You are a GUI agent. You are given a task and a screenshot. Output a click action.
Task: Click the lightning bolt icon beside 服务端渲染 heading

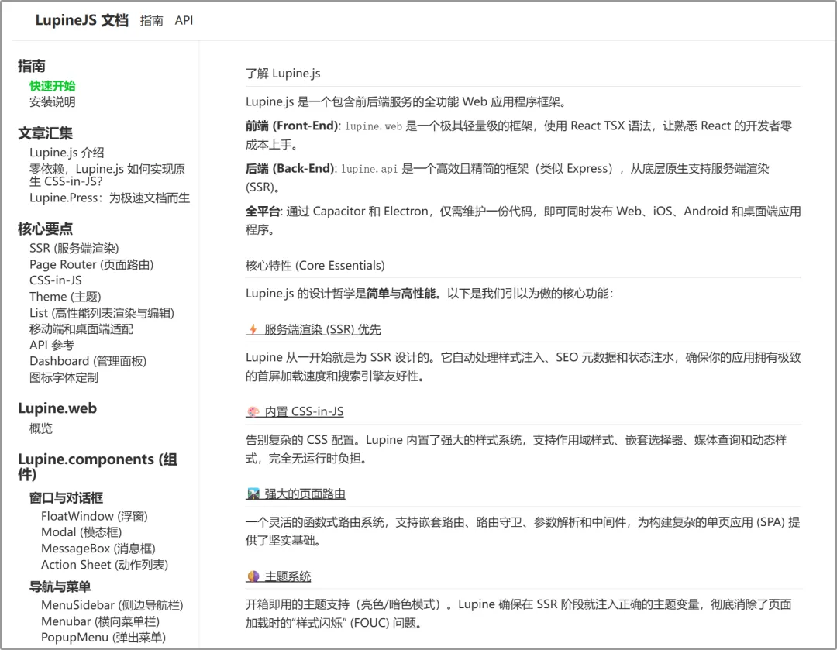(x=253, y=329)
